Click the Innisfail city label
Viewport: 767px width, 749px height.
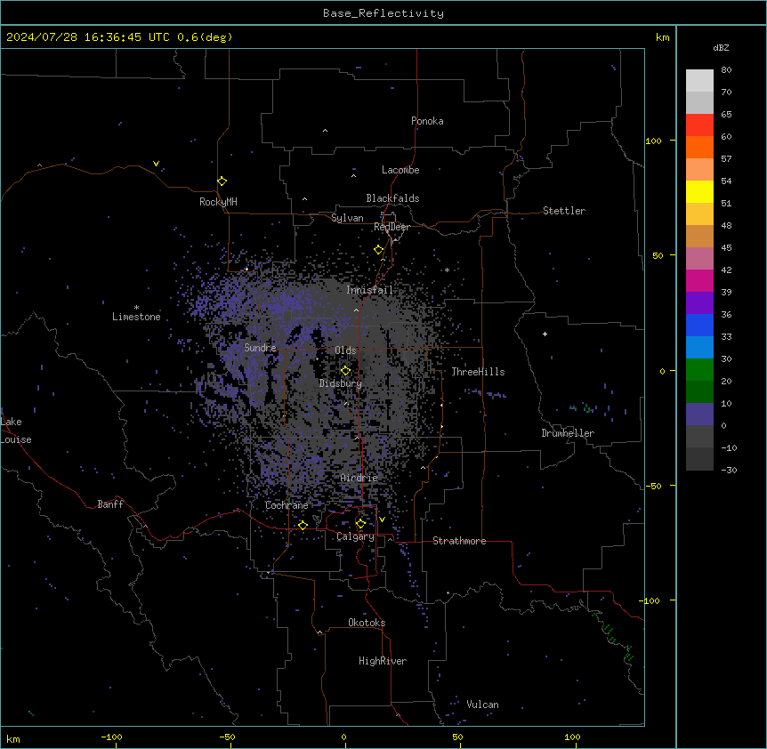[369, 290]
